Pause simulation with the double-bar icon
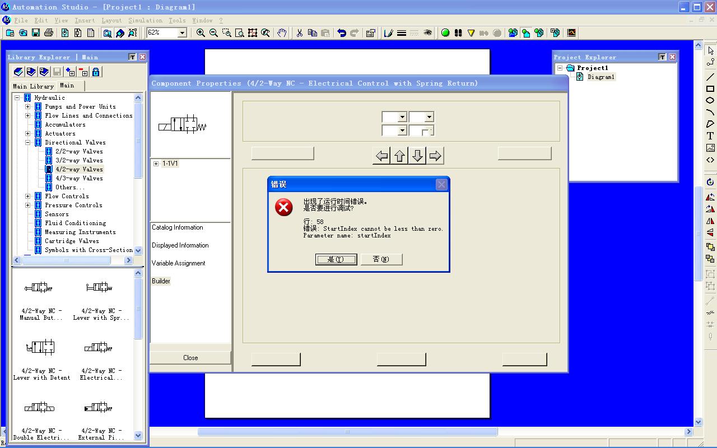The height and width of the screenshot is (448, 717). coord(458,33)
